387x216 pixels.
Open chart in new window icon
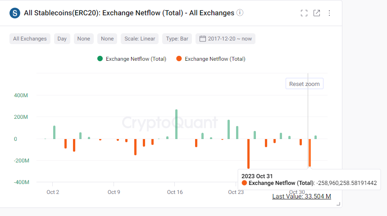pos(317,13)
